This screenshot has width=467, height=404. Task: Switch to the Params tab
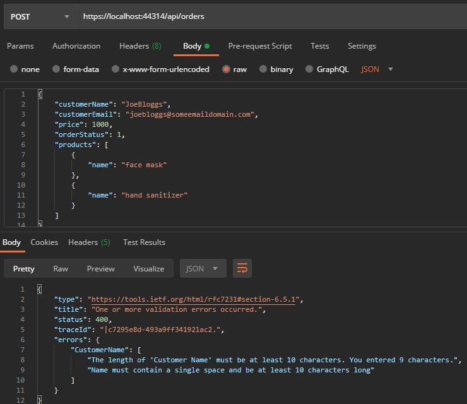point(20,46)
